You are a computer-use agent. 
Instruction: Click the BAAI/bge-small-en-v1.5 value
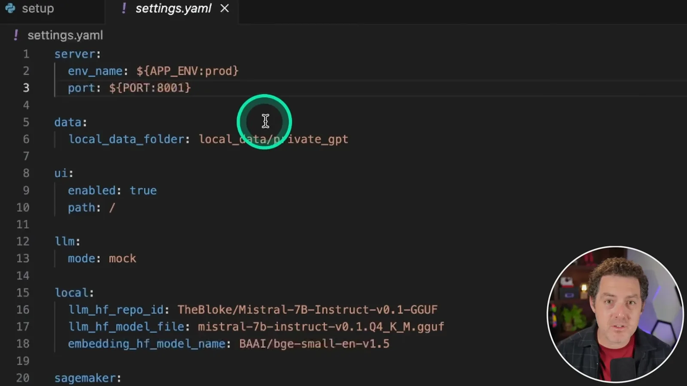pyautogui.click(x=314, y=344)
